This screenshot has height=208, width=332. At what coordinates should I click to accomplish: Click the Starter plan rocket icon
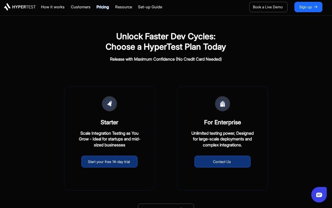pyautogui.click(x=109, y=104)
